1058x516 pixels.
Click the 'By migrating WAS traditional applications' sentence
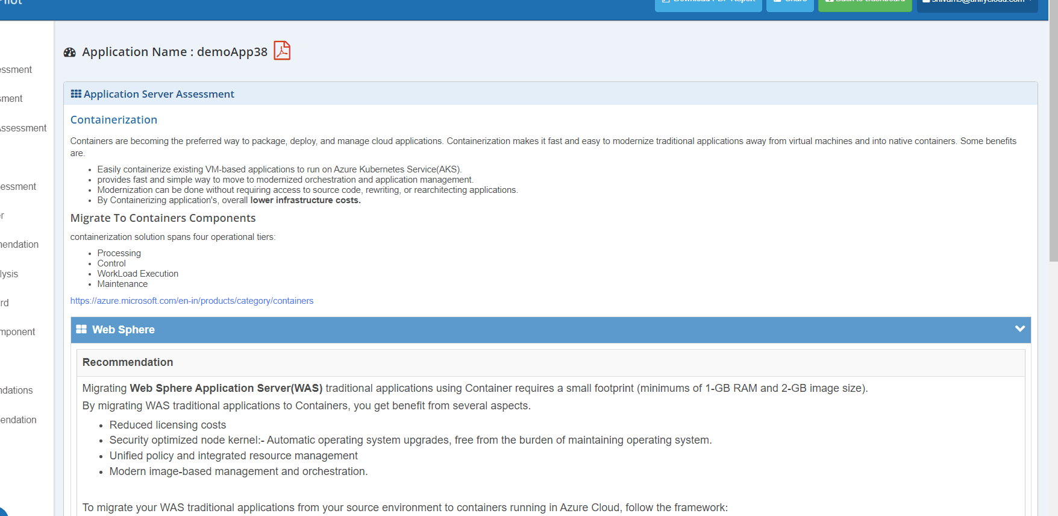307,406
